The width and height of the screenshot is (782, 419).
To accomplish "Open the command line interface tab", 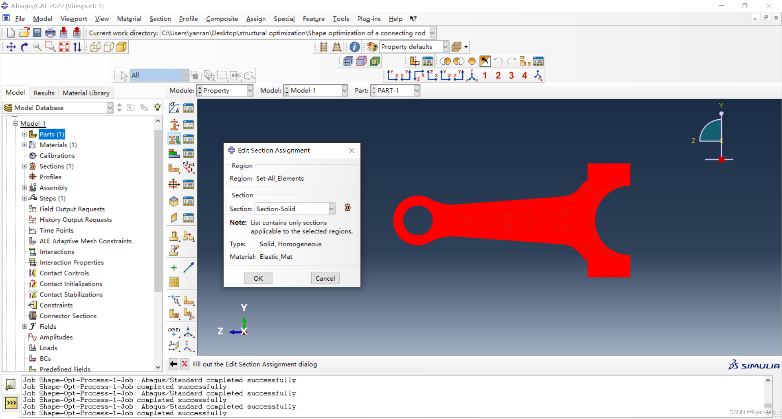I will 11,403.
